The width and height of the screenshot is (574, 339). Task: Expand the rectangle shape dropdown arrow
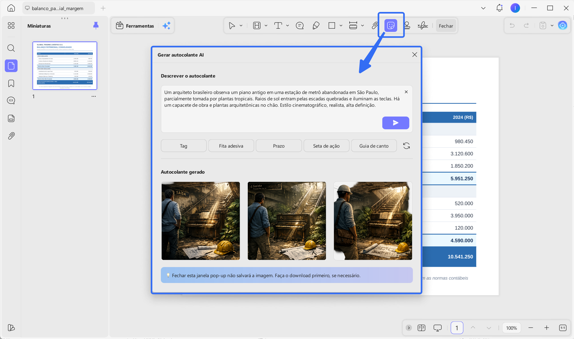point(341,26)
